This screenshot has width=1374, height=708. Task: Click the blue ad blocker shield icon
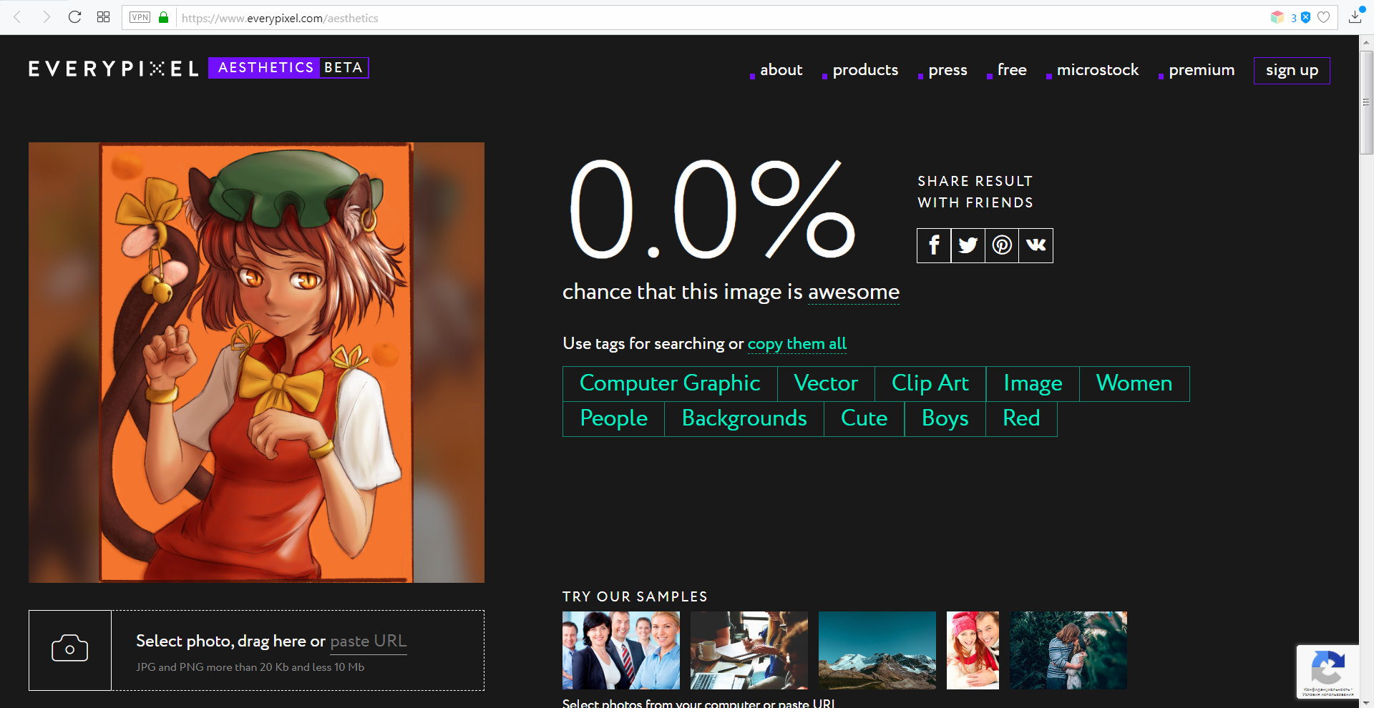tap(1305, 17)
